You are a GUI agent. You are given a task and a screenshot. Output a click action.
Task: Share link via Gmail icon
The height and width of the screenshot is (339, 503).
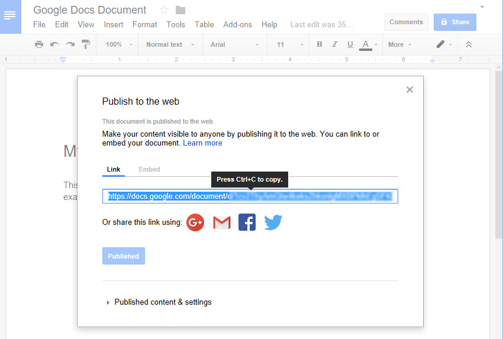pyautogui.click(x=222, y=222)
